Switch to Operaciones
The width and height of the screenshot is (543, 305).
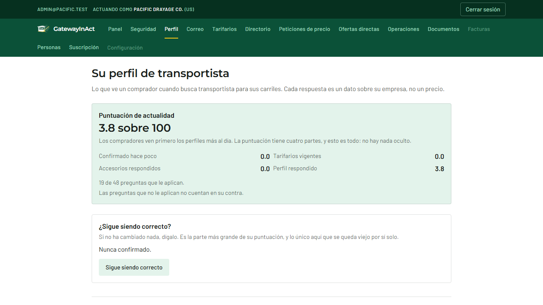tap(403, 29)
